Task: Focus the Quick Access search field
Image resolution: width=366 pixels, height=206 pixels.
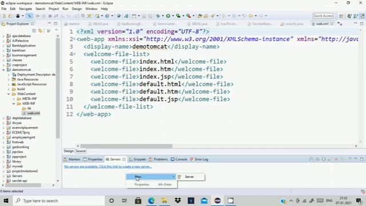Action: [323, 16]
